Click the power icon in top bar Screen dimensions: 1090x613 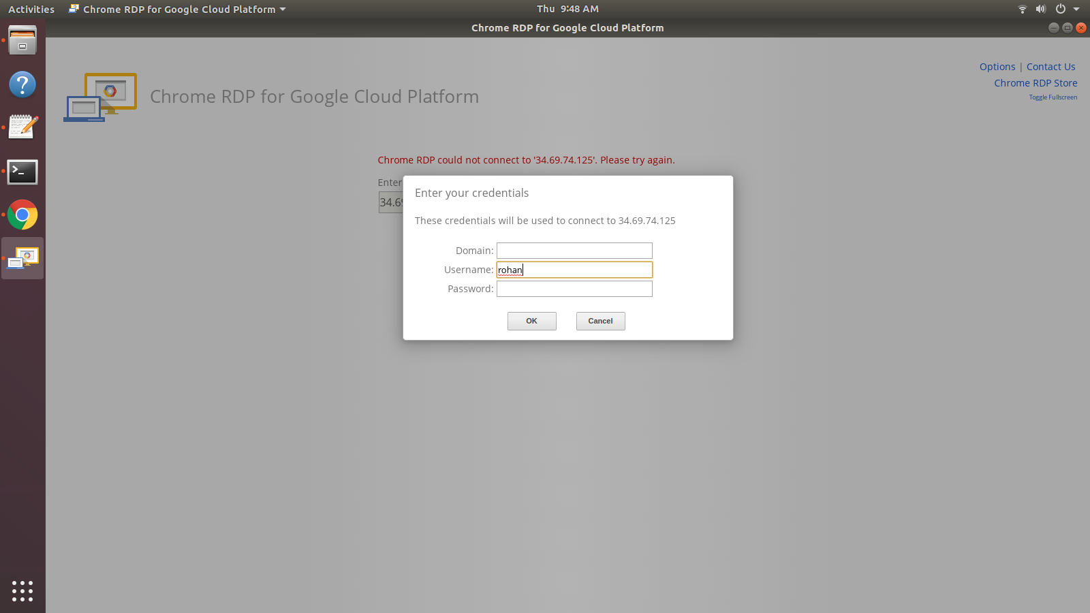coord(1060,9)
